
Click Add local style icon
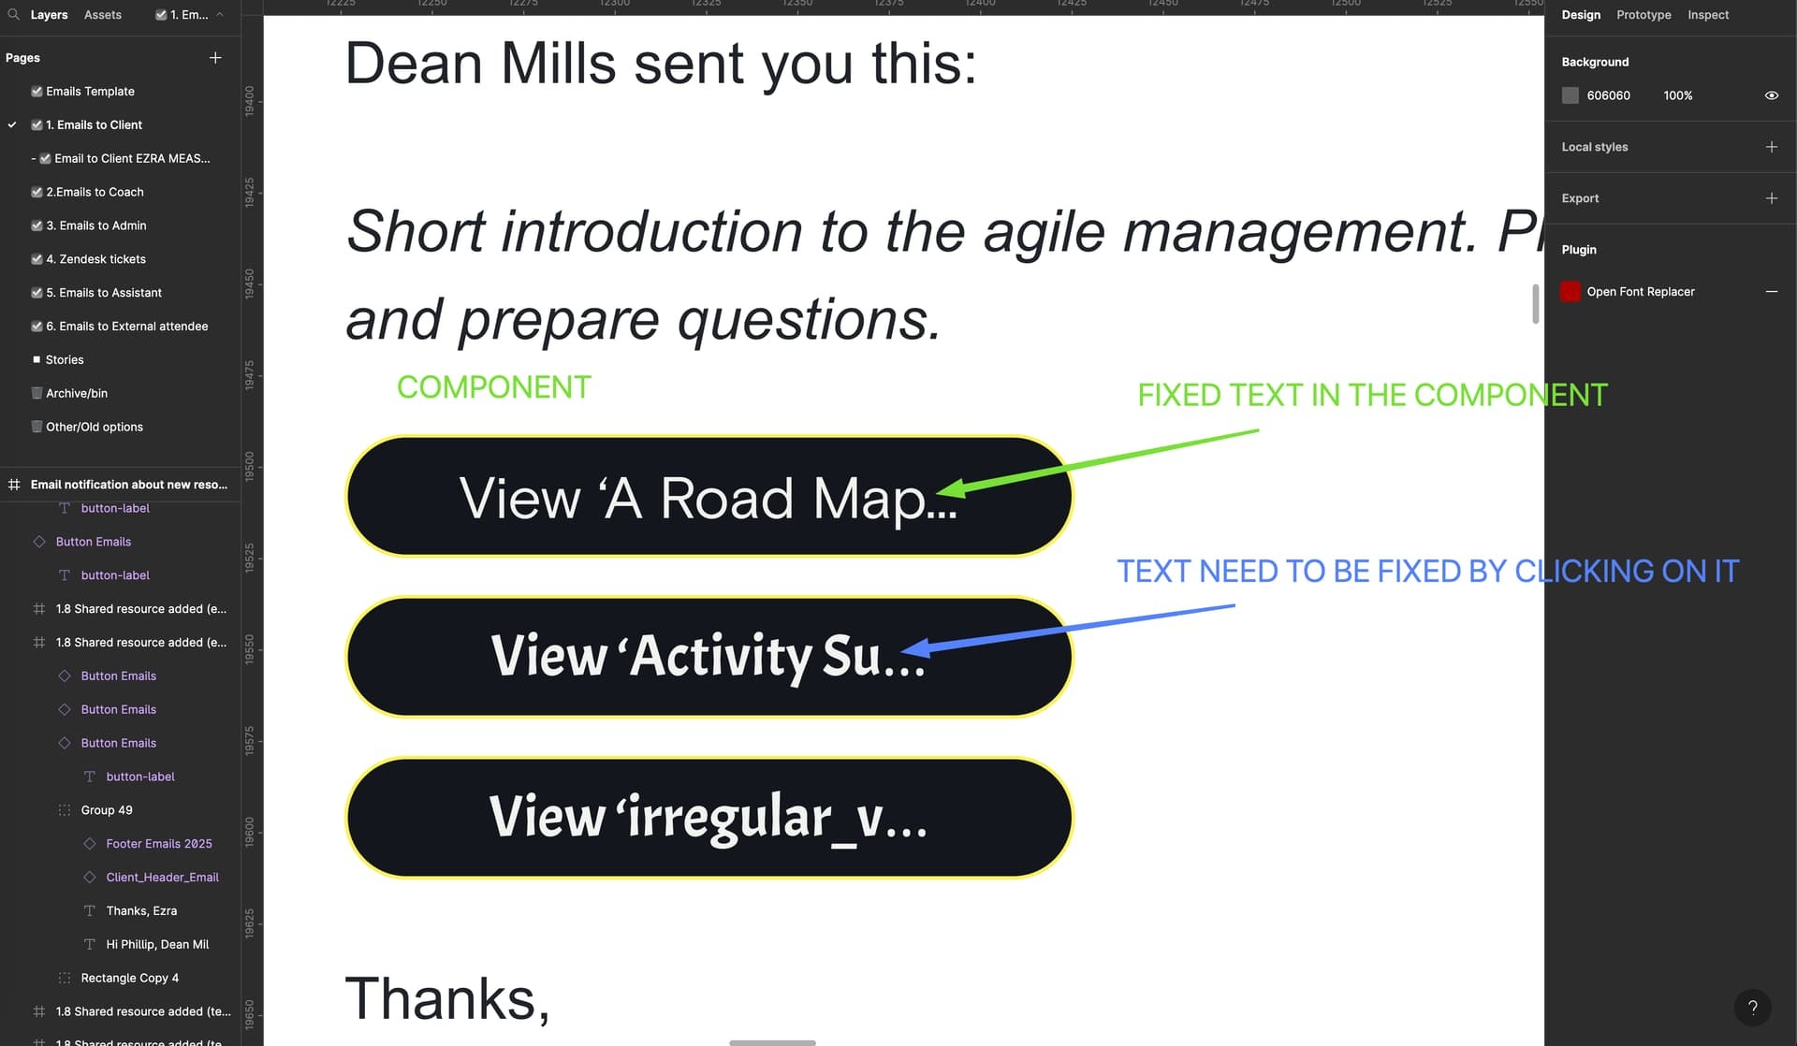pos(1771,146)
